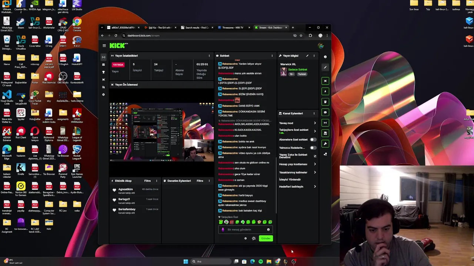
Task: Open Yapay Zeka ile Sohbet Denetimi link
Action: (x=298, y=156)
